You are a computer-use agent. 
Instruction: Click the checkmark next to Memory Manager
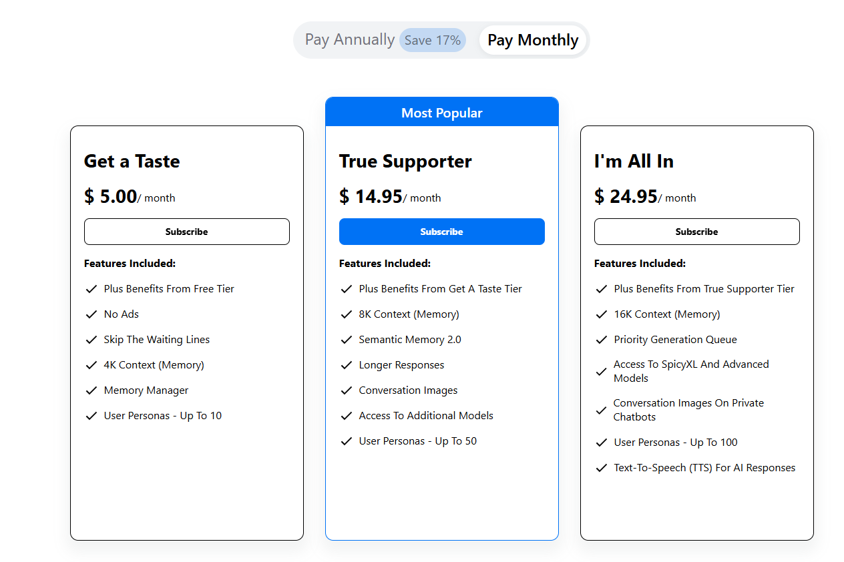coord(91,390)
